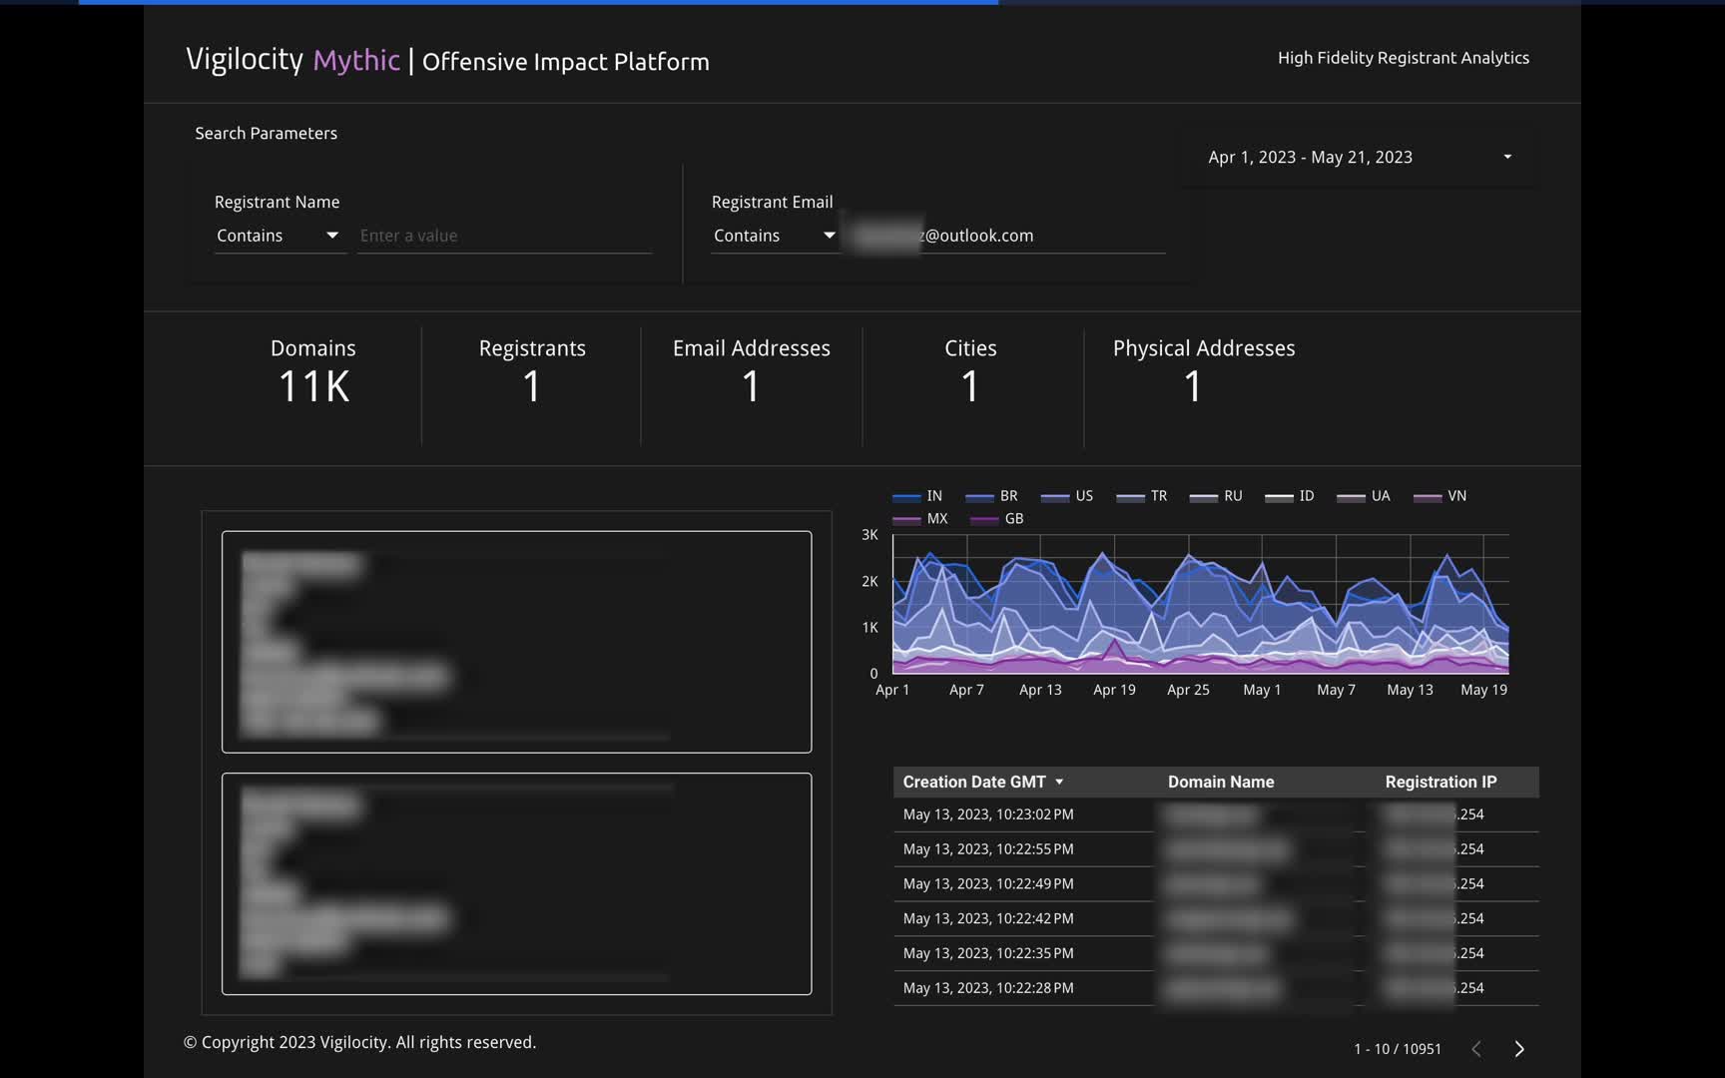This screenshot has width=1725, height=1078.
Task: Click the Search Parameters section label
Action: (x=266, y=134)
